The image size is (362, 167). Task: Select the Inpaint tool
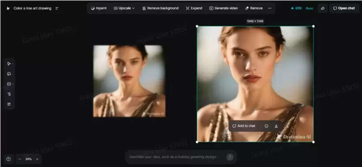pos(99,8)
